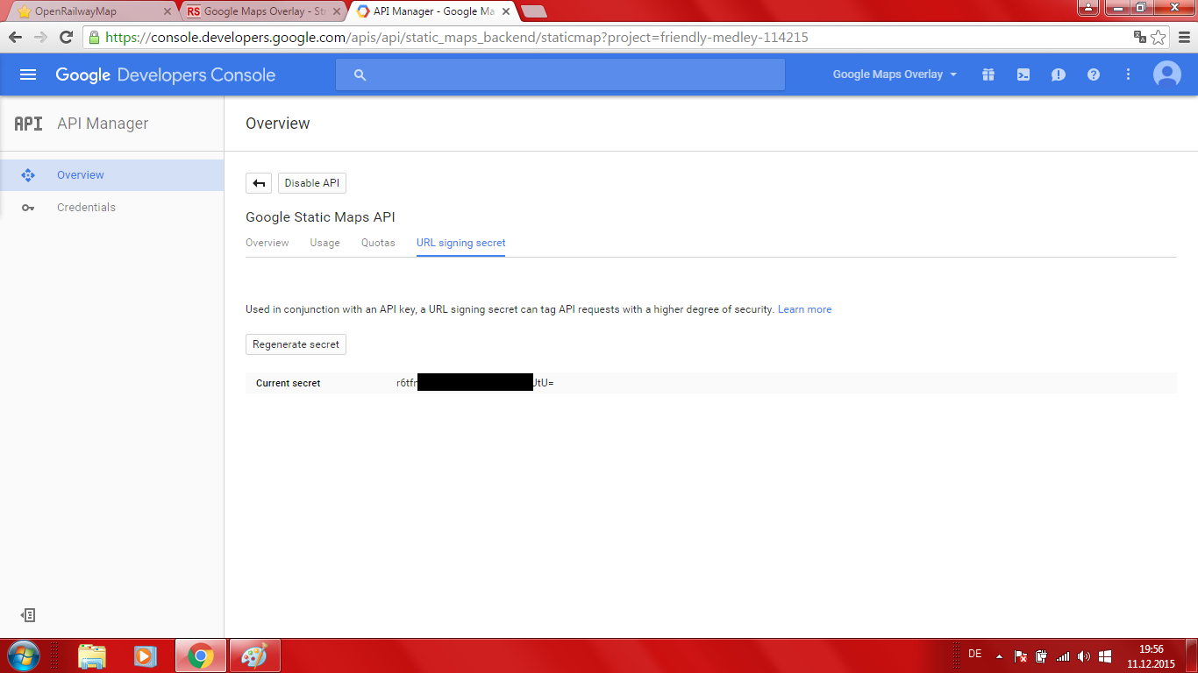This screenshot has width=1198, height=673.
Task: Open a new browser tab
Action: [x=533, y=11]
